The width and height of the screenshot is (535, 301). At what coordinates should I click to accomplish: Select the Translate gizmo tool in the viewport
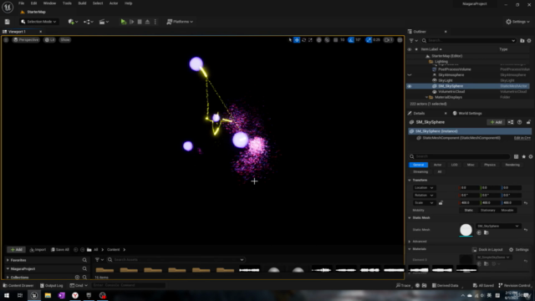click(x=297, y=40)
